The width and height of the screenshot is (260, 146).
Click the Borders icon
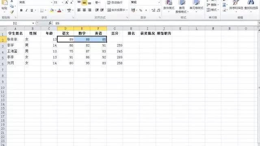(x=42, y=11)
